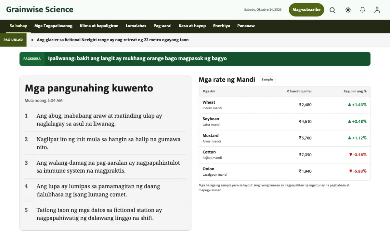The image size is (390, 244).
Task: Open Mga Tagapaliwanag nav item
Action: pyautogui.click(x=53, y=26)
